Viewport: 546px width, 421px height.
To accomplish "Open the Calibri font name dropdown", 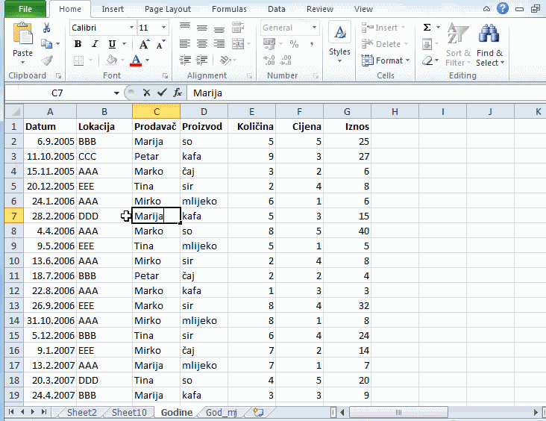I will pyautogui.click(x=130, y=28).
